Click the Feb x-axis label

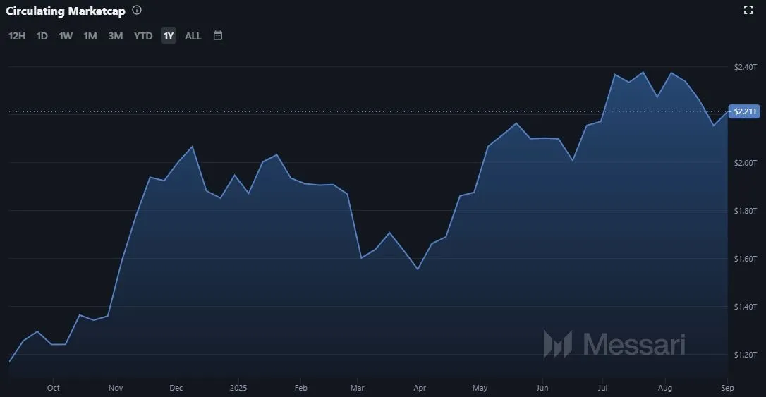tap(301, 388)
